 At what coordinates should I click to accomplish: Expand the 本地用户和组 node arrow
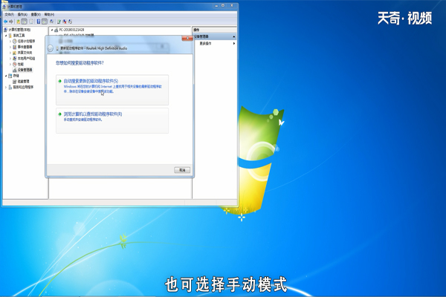click(10, 58)
